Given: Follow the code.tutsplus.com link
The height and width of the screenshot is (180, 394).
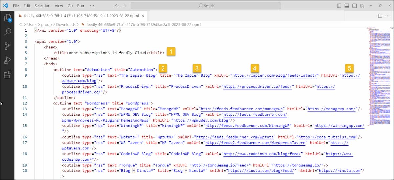Looking at the screenshot, I should click(x=327, y=137).
